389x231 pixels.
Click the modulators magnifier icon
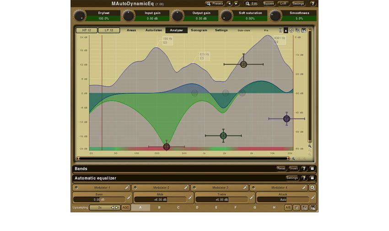pos(312,188)
